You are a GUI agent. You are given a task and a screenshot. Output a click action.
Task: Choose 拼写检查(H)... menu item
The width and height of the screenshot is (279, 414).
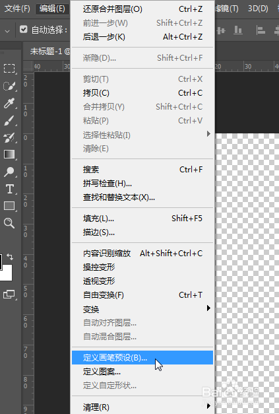[142, 184]
